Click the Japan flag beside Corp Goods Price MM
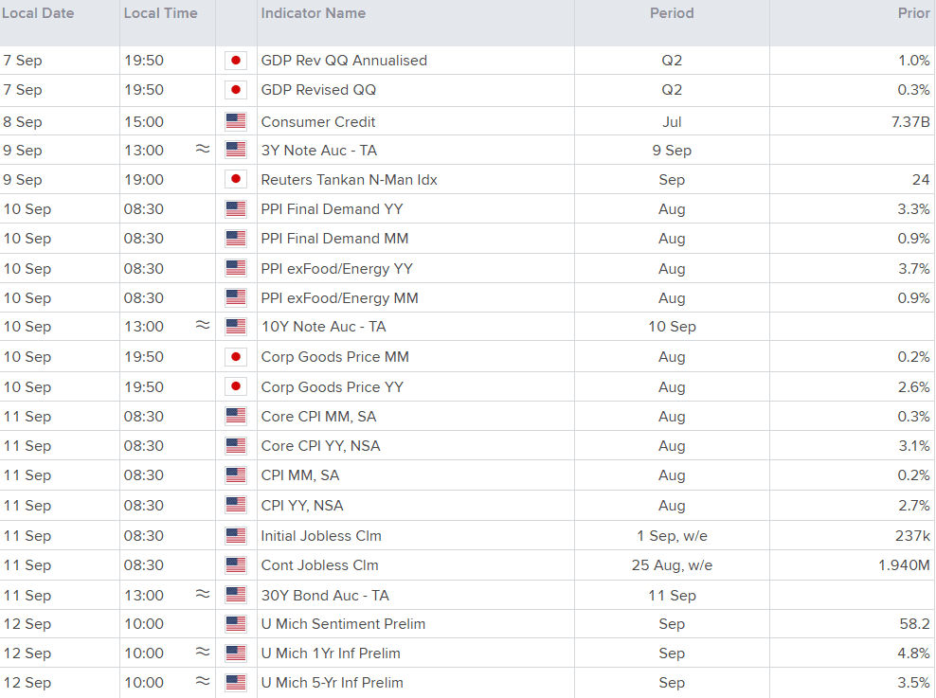Screen dimensions: 936x698 click(x=236, y=357)
